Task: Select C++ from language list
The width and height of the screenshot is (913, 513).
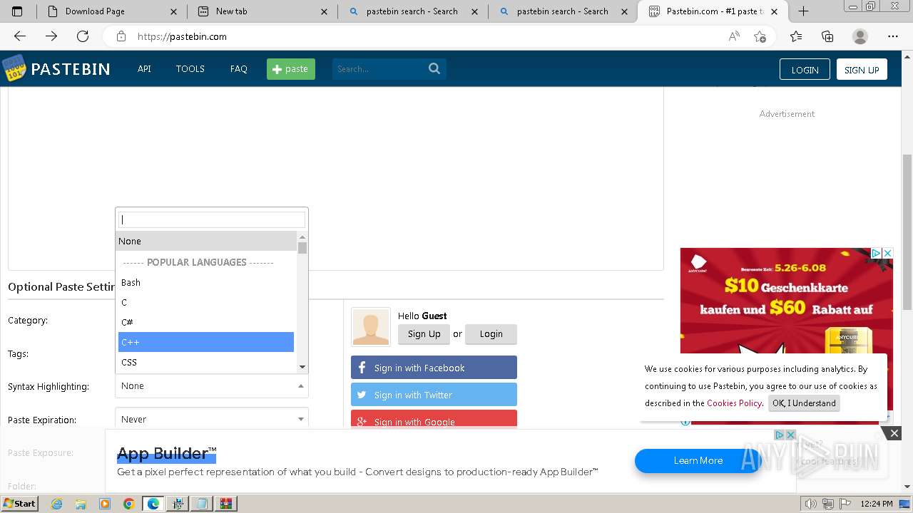Action: coord(206,342)
